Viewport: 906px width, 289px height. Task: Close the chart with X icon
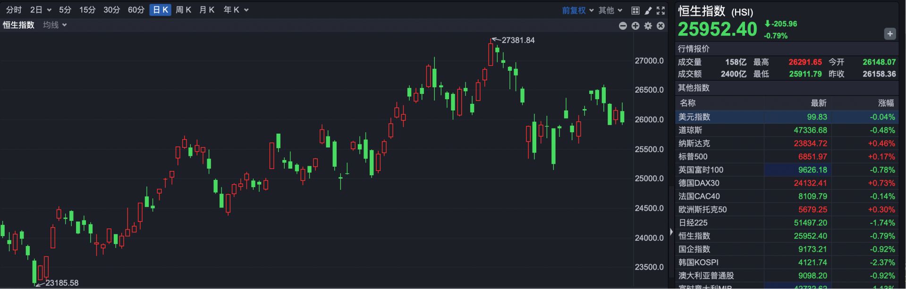pos(660,26)
